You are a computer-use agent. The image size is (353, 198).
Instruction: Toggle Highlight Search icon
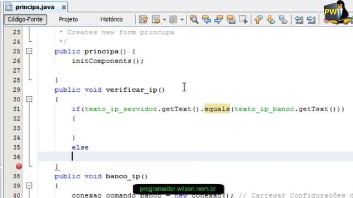pos(231,20)
